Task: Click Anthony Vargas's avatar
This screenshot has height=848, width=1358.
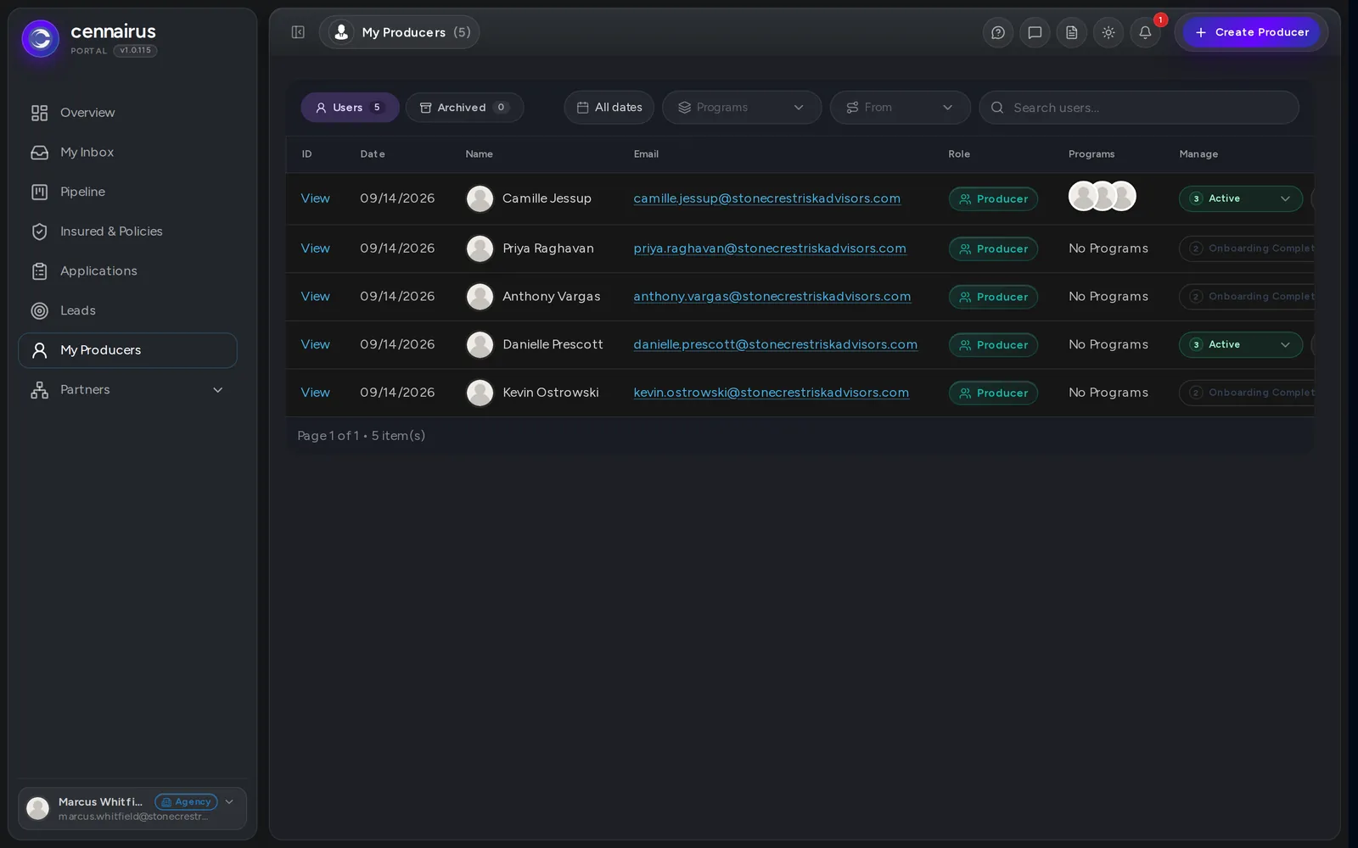Action: pos(480,297)
